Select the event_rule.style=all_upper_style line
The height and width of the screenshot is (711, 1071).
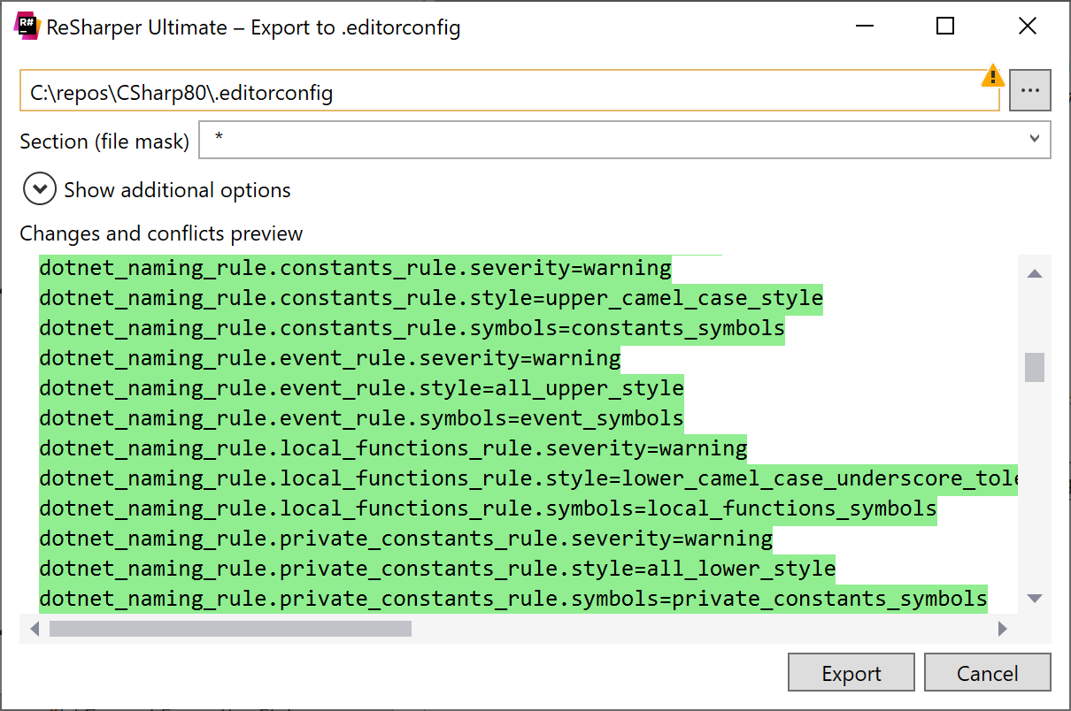[x=361, y=388]
